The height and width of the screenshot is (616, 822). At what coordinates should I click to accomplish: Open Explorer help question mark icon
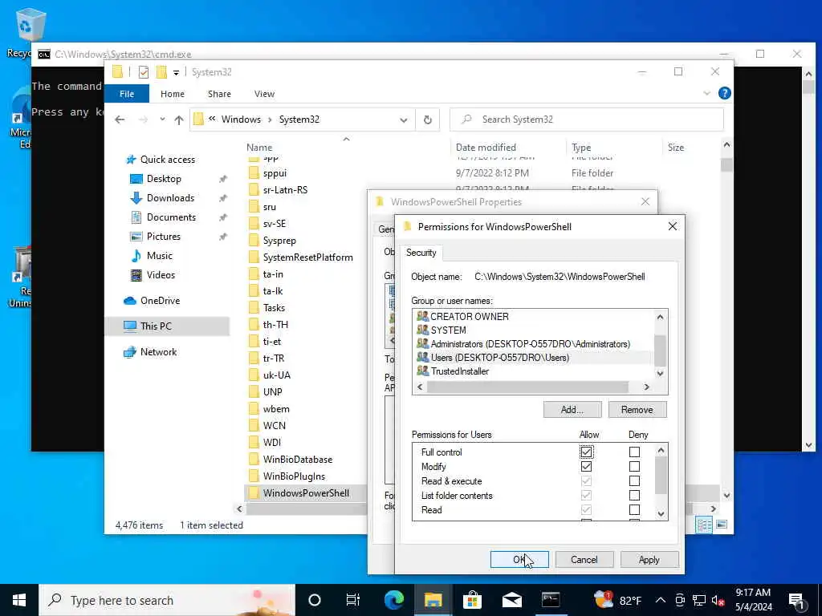pos(725,93)
